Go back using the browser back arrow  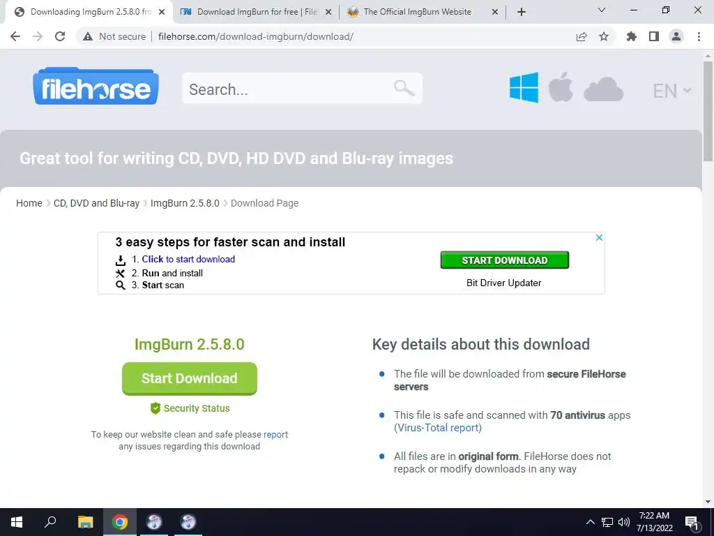pos(15,36)
